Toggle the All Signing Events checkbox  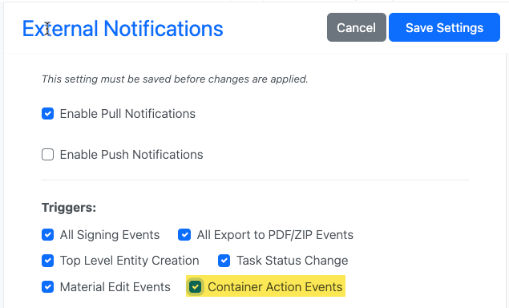click(48, 234)
